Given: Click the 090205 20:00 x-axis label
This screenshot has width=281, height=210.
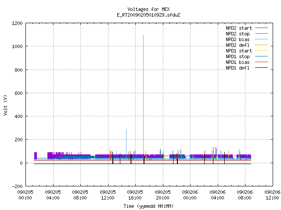Looking at the screenshot, I should tap(162, 195).
